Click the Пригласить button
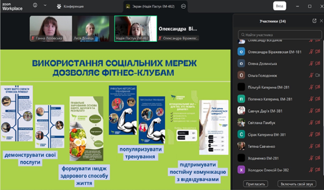 255,184
